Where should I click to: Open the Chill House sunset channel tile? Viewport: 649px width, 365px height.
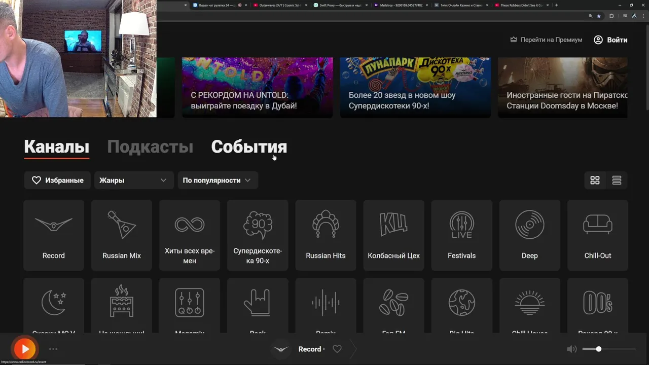(530, 305)
